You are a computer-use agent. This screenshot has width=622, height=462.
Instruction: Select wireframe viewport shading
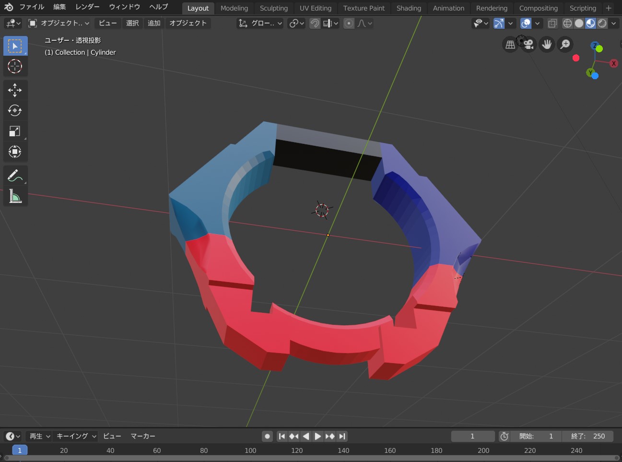click(567, 24)
